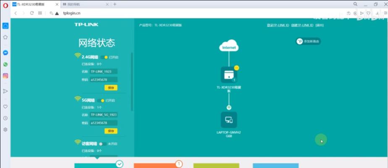Open the sidebar flow send-arrow icon
Image resolution: width=388 pixels, height=168 pixels.
point(5,91)
